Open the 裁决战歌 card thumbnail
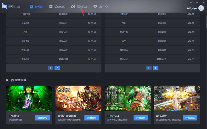The height and width of the screenshot is (129, 207). point(177,98)
